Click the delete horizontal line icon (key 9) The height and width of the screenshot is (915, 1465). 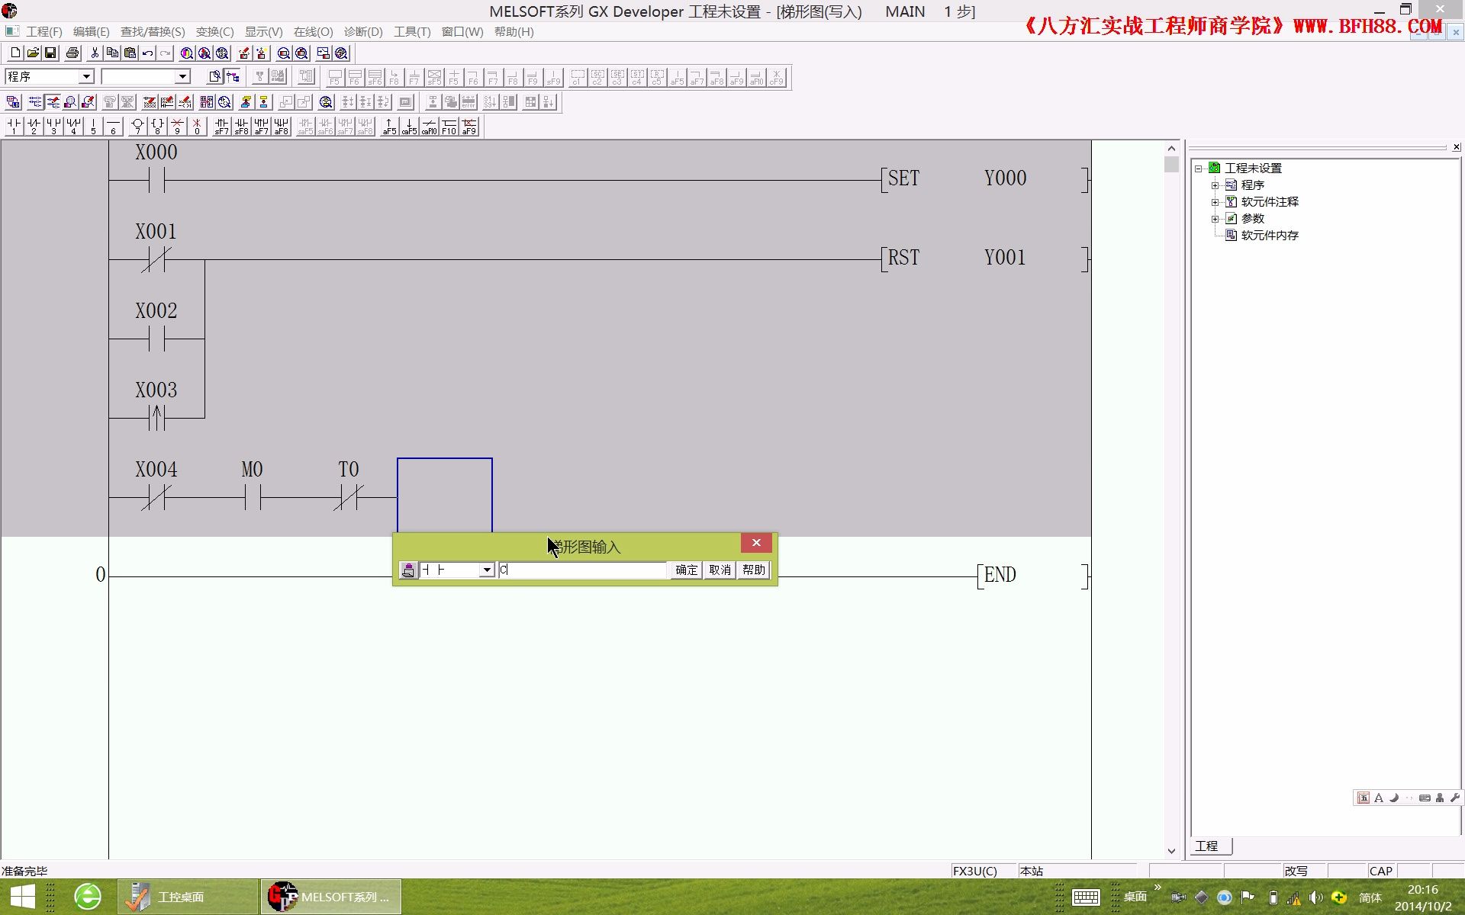[177, 126]
